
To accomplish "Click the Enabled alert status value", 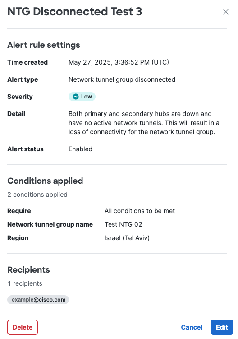I will 80,149.
